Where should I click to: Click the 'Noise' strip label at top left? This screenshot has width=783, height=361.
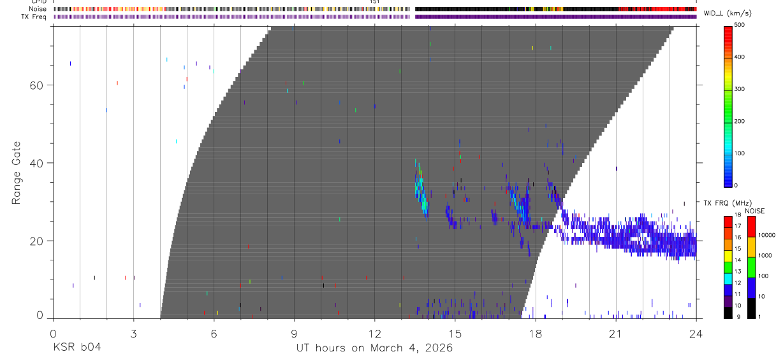coord(38,9)
